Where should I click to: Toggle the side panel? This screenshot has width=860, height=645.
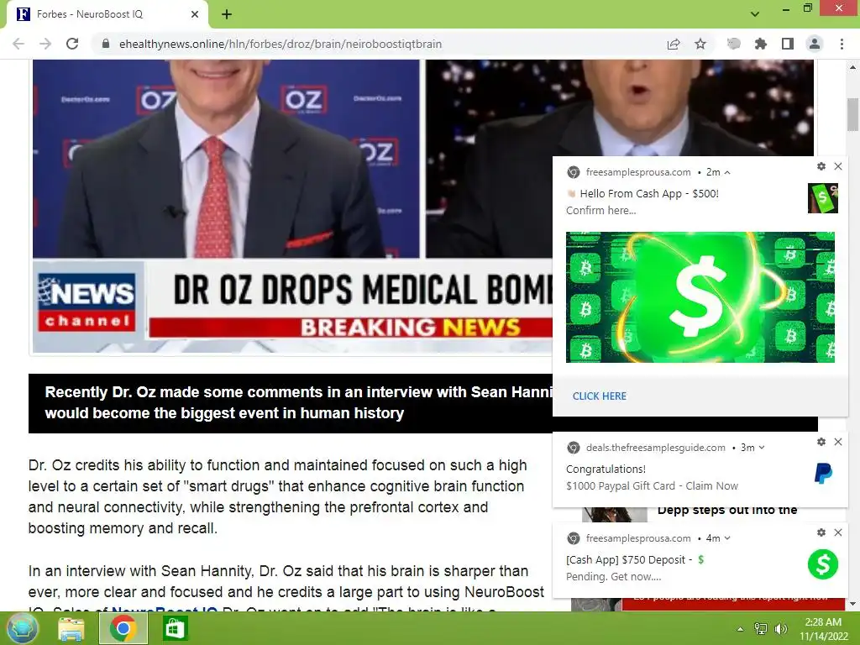click(788, 44)
